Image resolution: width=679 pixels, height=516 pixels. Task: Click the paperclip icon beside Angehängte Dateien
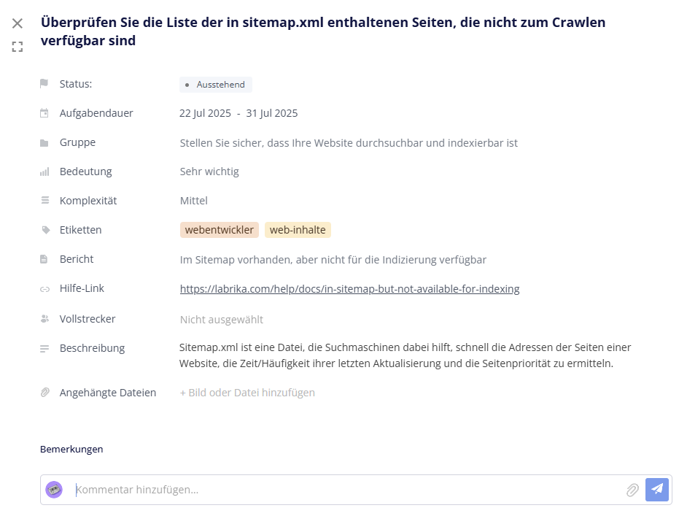[x=45, y=393]
